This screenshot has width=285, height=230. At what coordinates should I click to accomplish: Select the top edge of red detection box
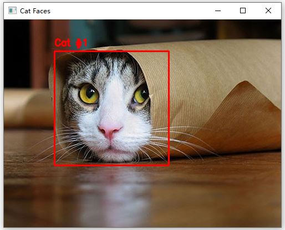111,52
